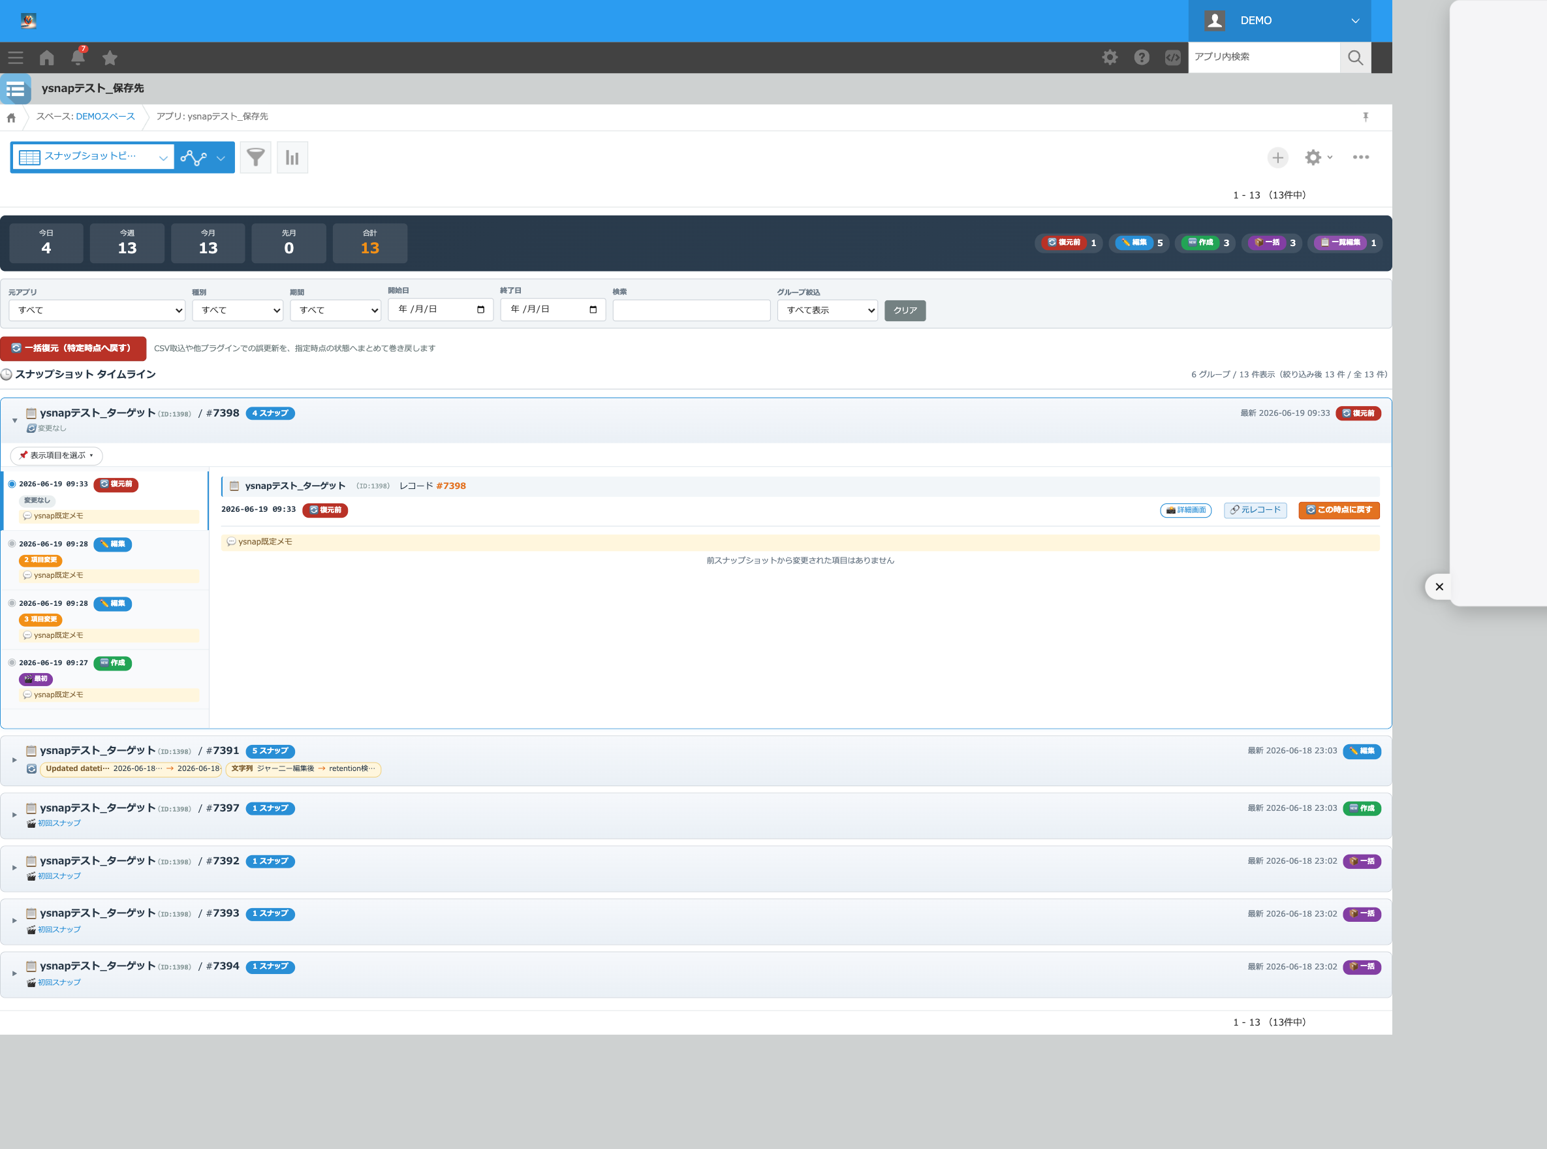This screenshot has height=1149, width=1547.
Task: Click the plus icon to add record
Action: click(1277, 158)
